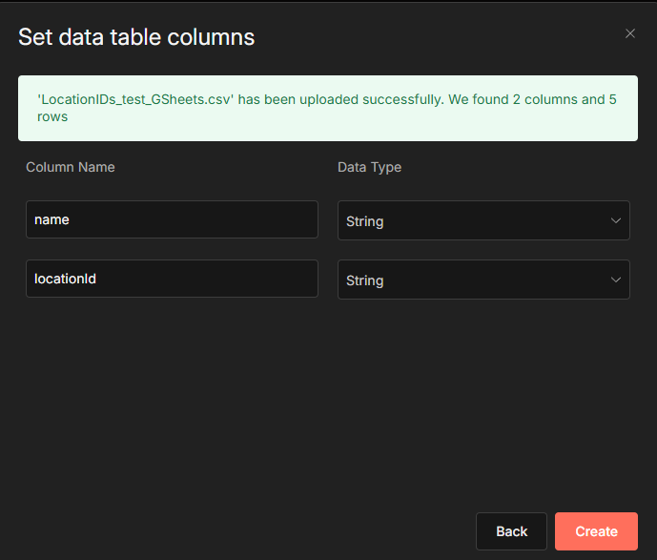Edit the 'locationId' column name field
This screenshot has width=657, height=560.
[x=172, y=279]
